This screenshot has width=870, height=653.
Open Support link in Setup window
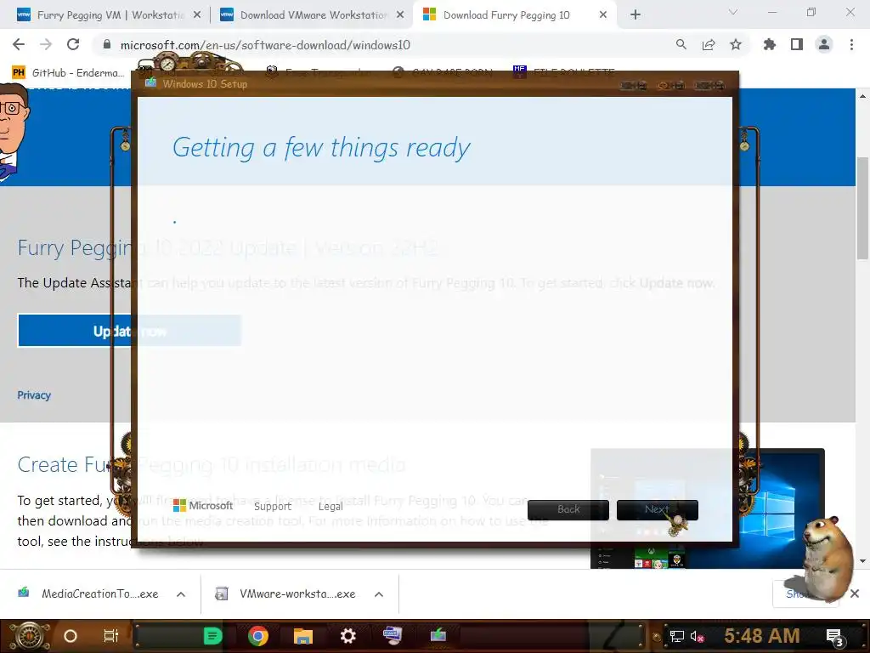pos(273,507)
